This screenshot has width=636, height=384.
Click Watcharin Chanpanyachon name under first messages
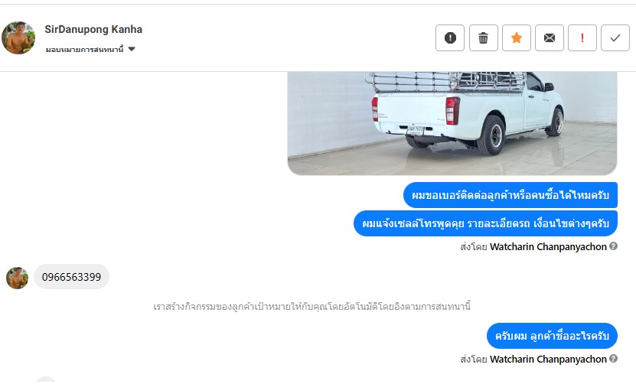[548, 246]
